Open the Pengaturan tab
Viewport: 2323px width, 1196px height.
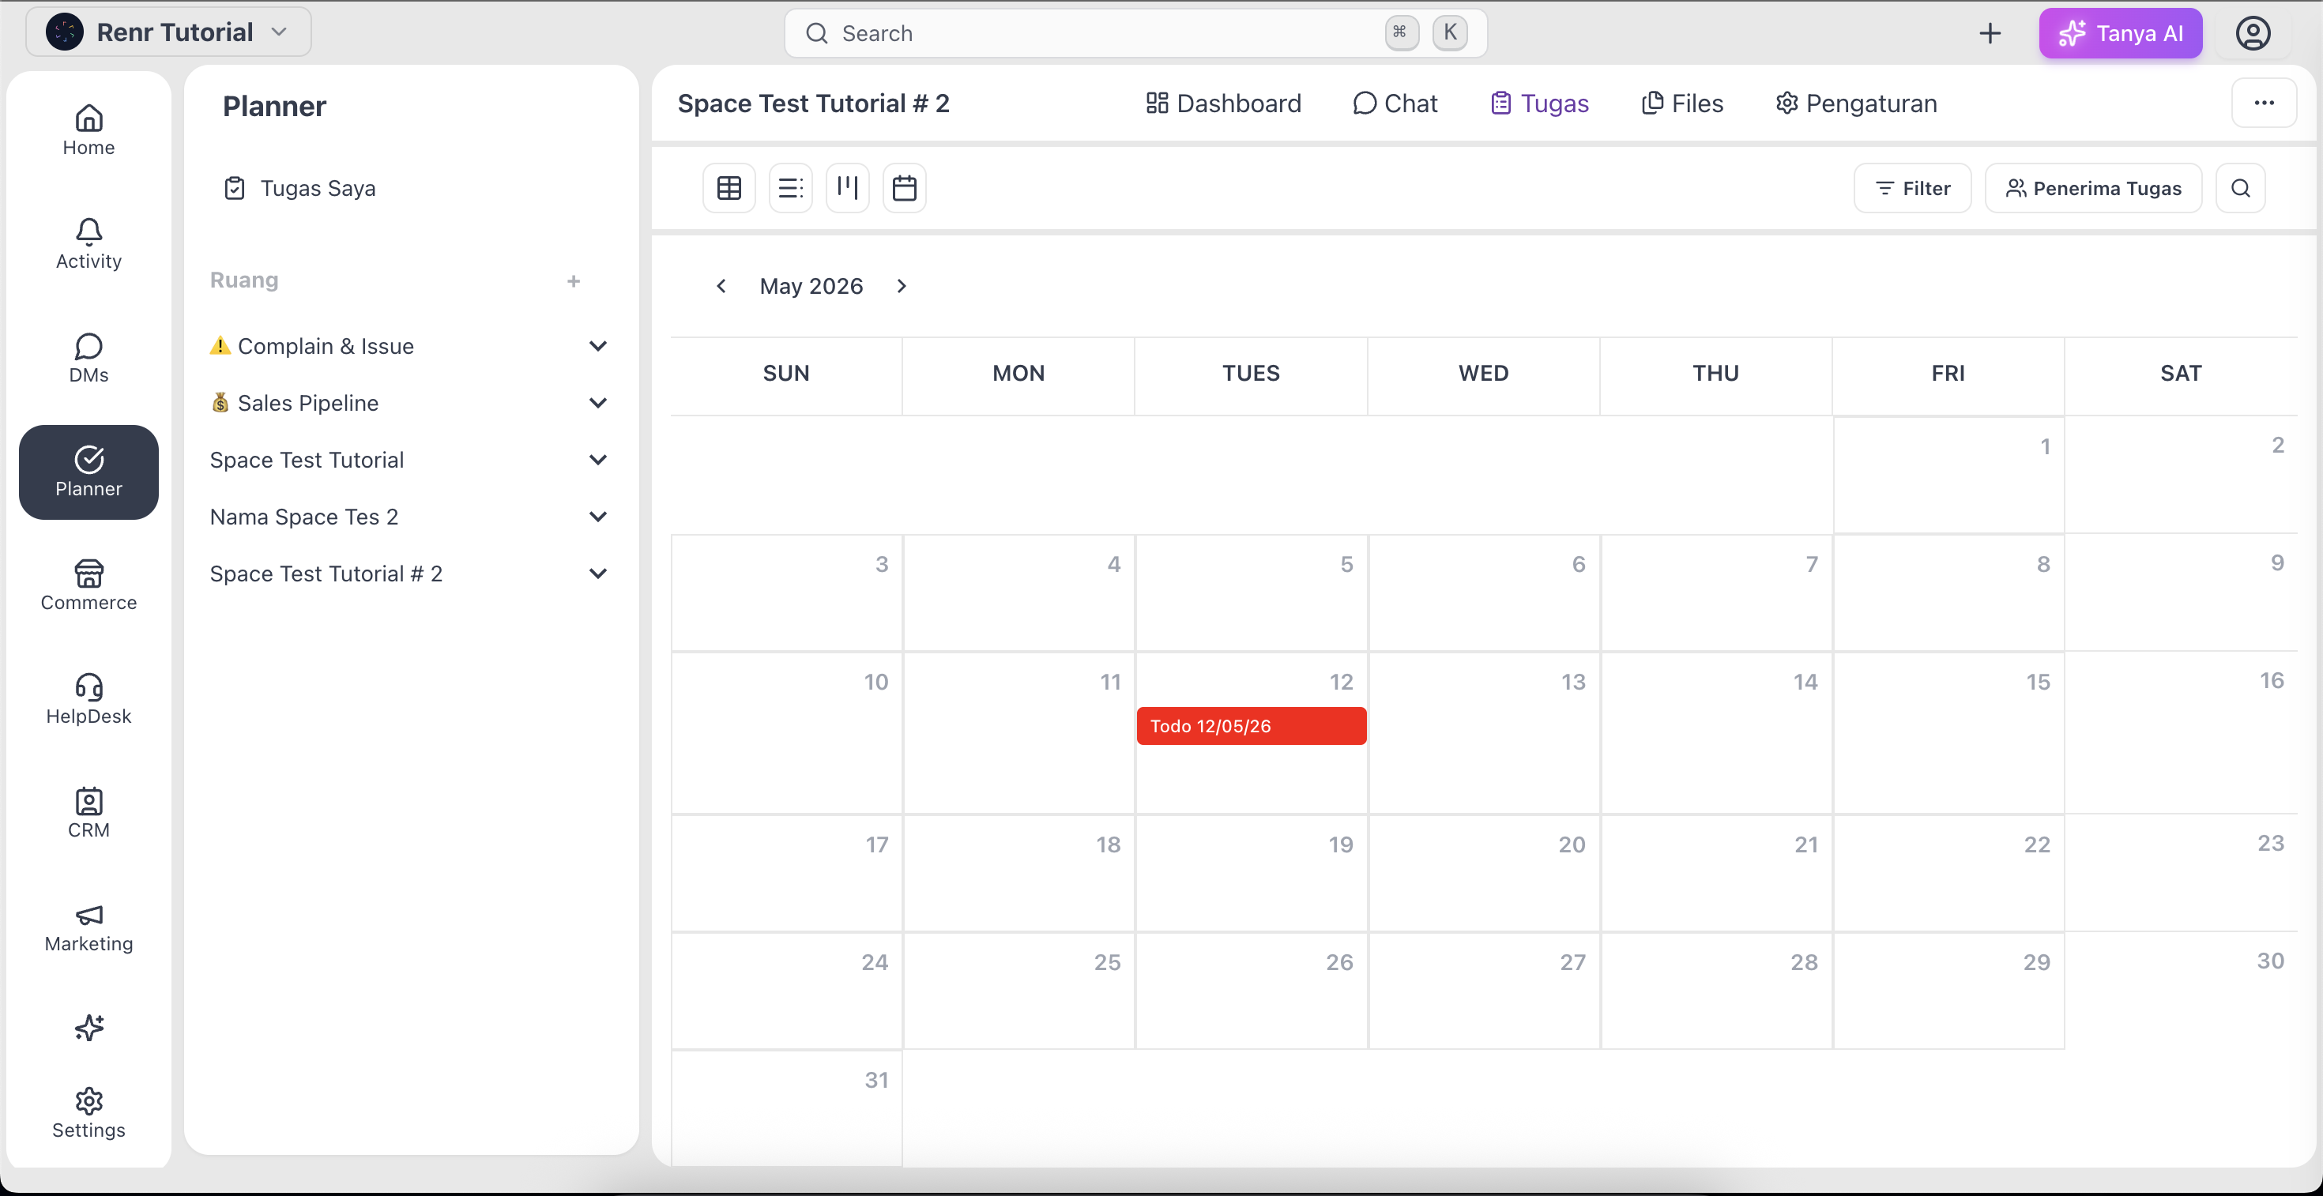(x=1856, y=103)
